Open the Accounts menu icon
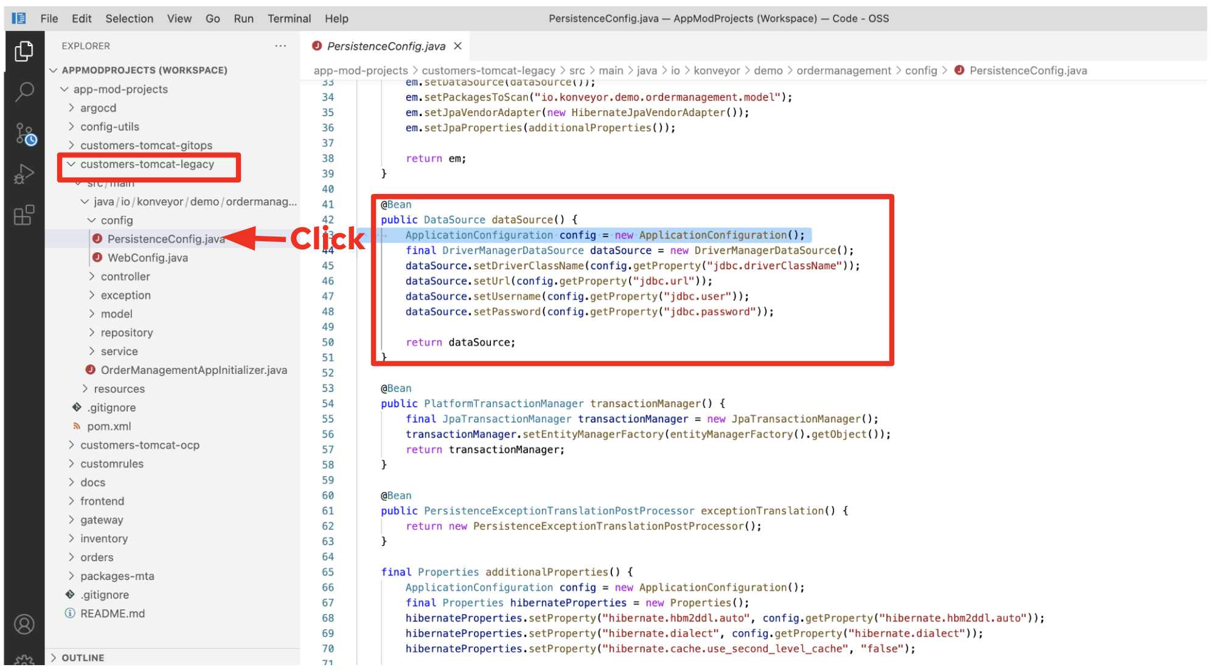This screenshot has height=670, width=1213. point(24,624)
